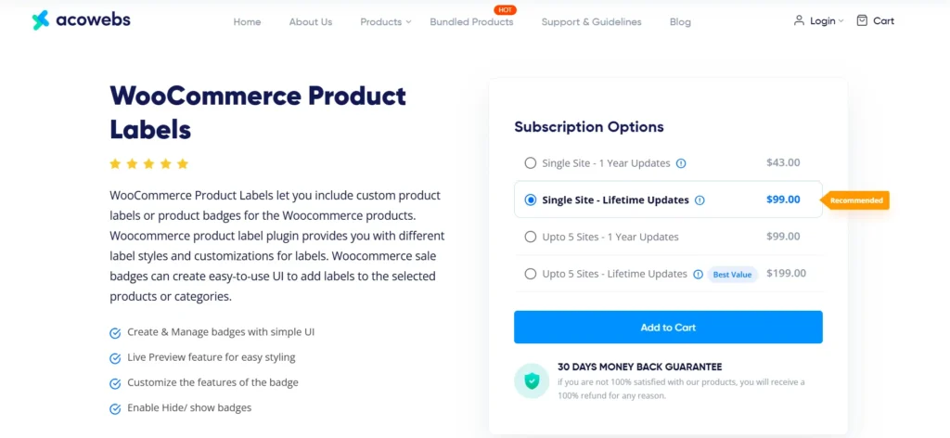Expand the Products dropdown menu
Viewport: 950px width, 438px height.
coord(385,22)
